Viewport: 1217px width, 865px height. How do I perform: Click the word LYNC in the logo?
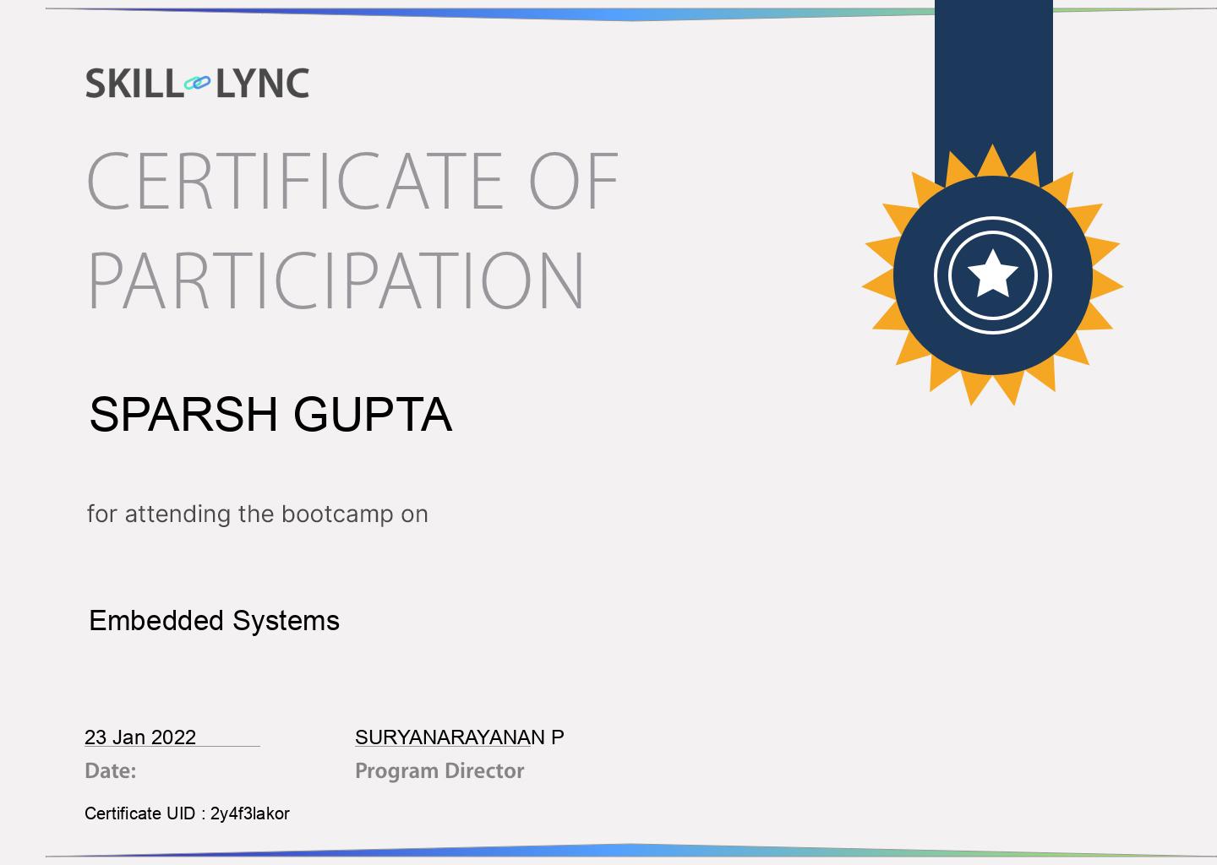[262, 84]
